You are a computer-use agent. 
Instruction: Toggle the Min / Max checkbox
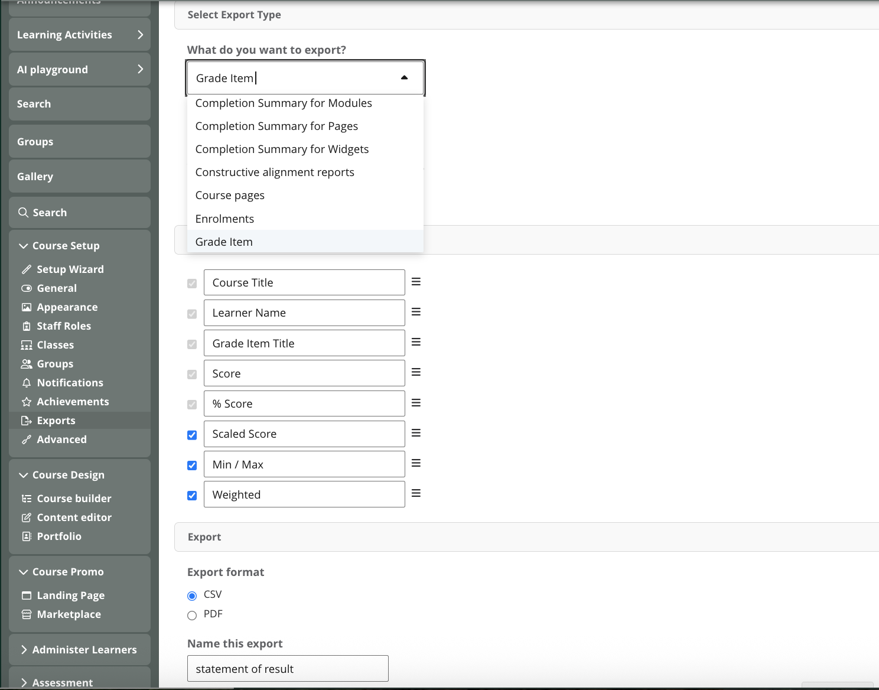click(192, 466)
